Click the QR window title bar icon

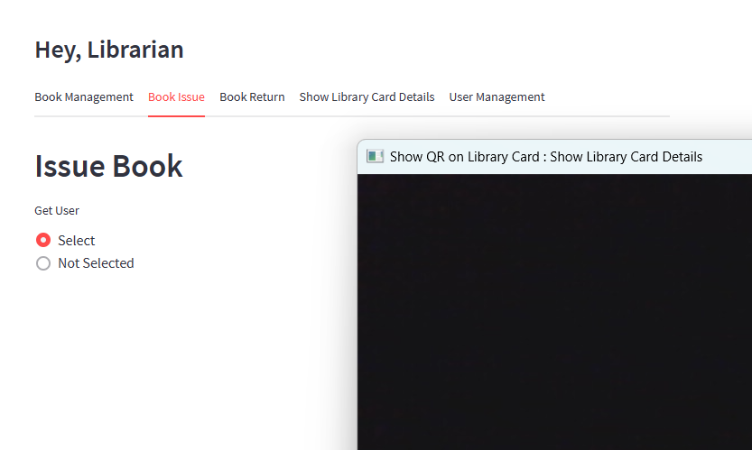tap(375, 156)
